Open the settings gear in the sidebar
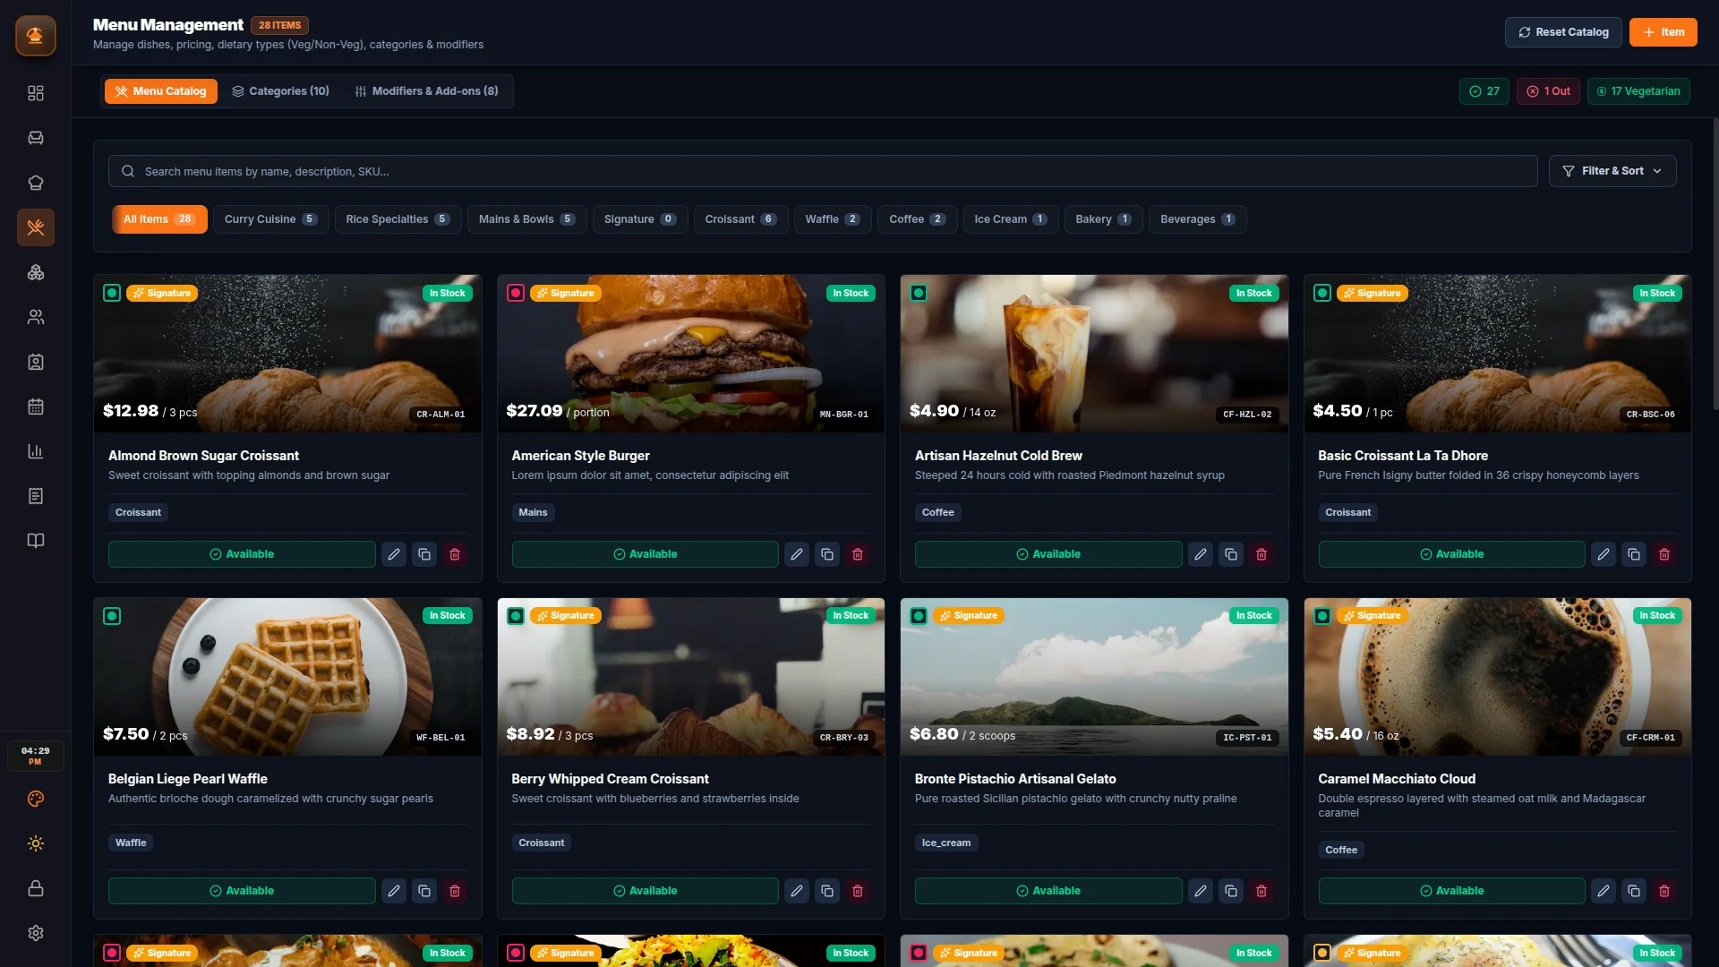The image size is (1719, 967). (x=36, y=933)
